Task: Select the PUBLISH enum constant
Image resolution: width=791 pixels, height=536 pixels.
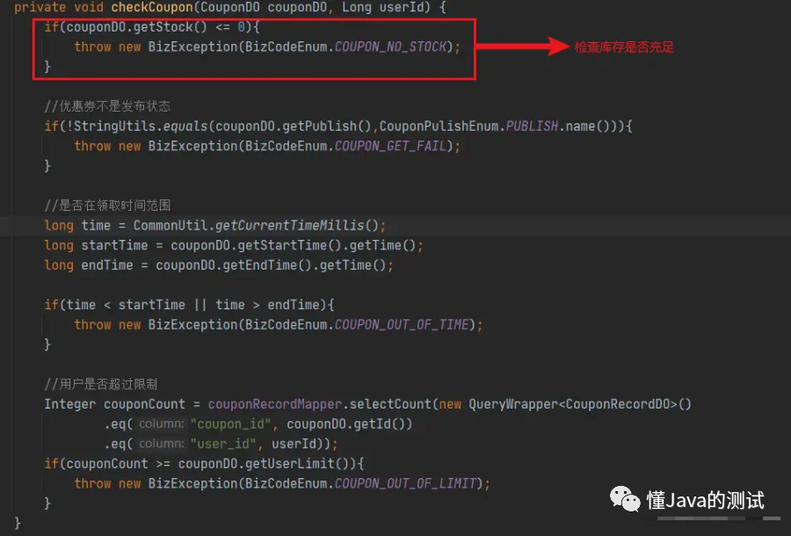Action: click(x=532, y=126)
